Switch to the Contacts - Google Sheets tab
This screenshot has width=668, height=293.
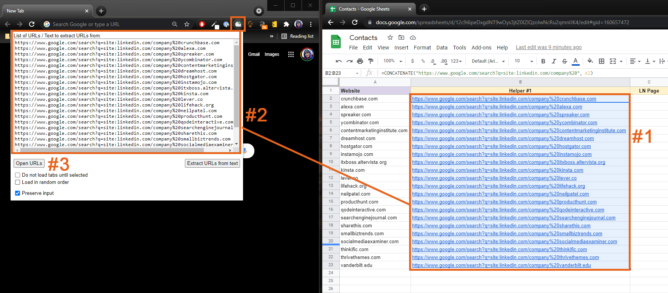point(371,9)
